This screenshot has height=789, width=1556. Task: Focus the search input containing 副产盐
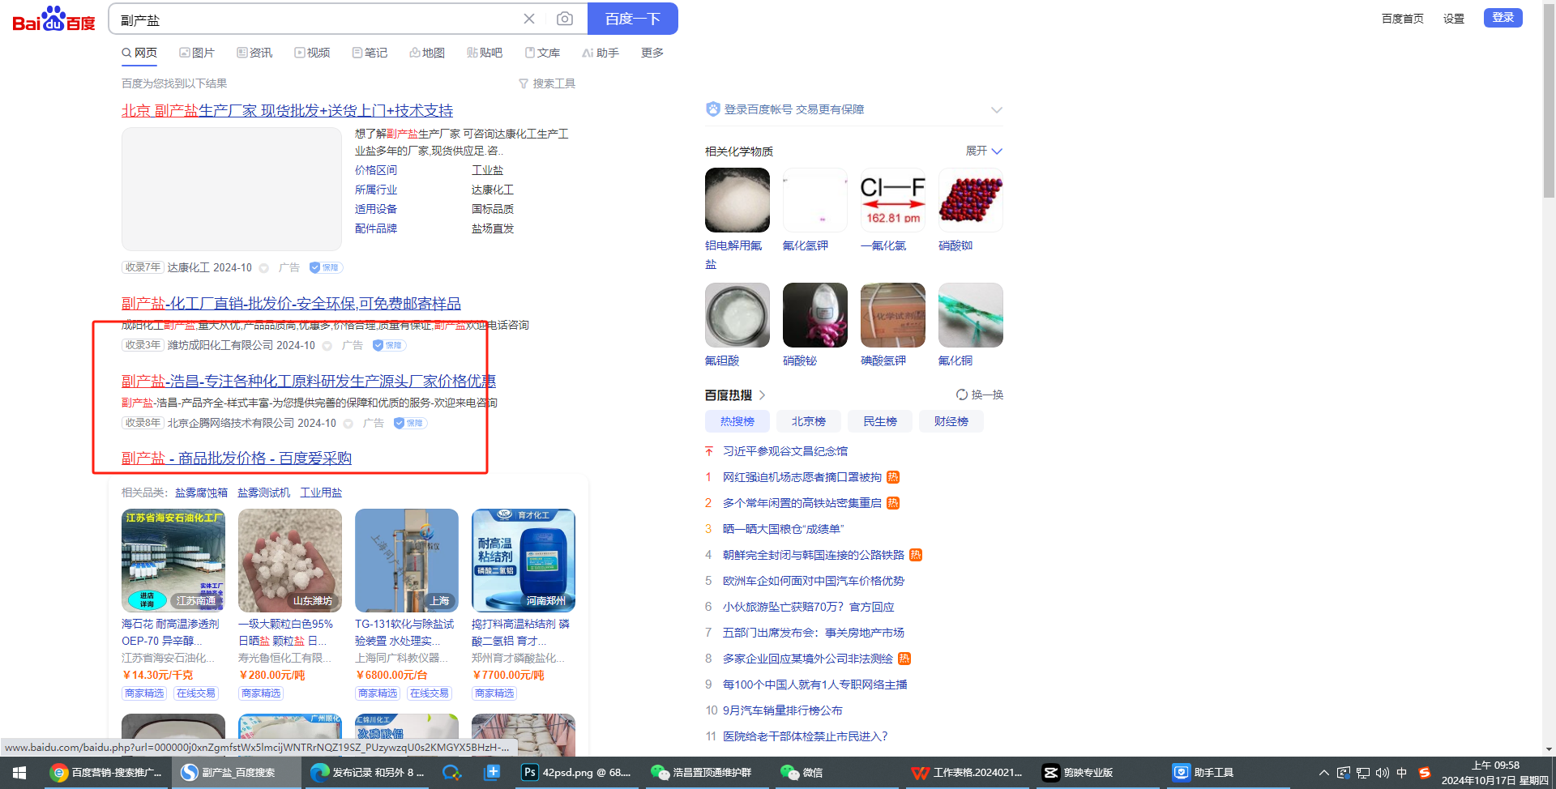pyautogui.click(x=316, y=19)
